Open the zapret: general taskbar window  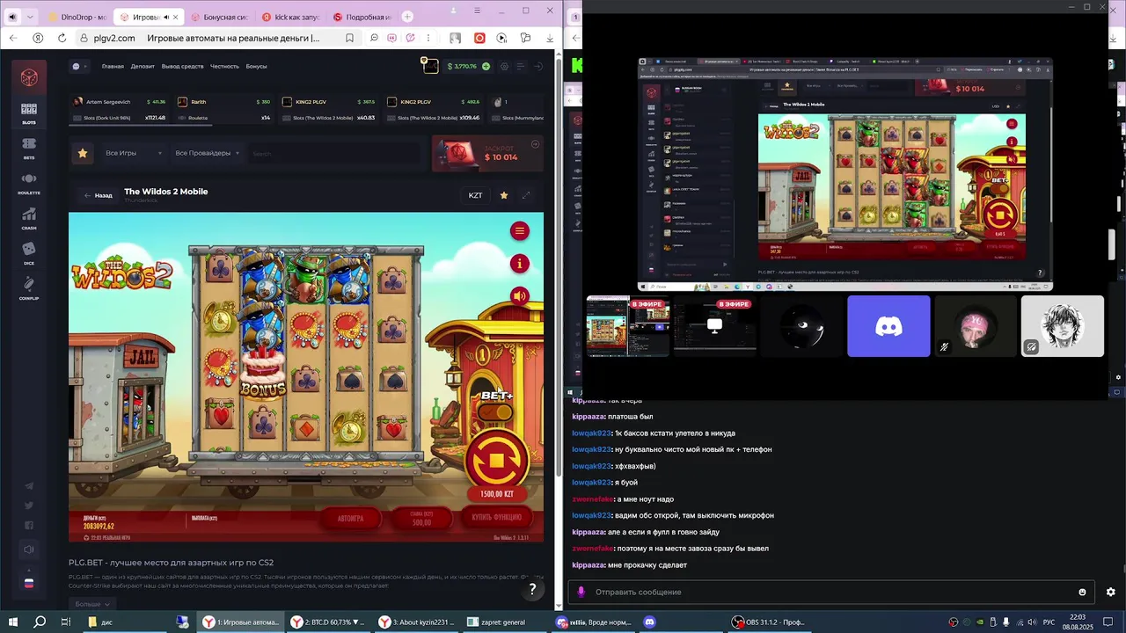(504, 622)
